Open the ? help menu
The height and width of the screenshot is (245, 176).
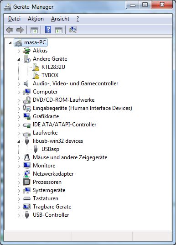click(x=78, y=19)
